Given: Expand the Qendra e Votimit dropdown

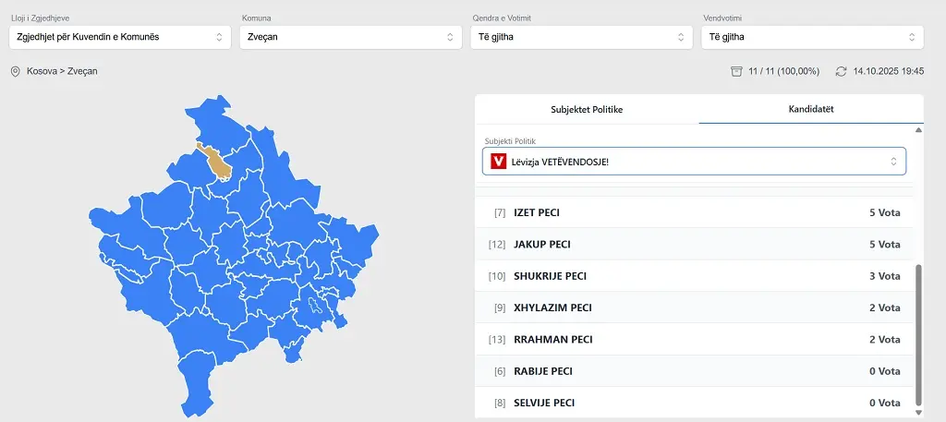Looking at the screenshot, I should (x=581, y=37).
